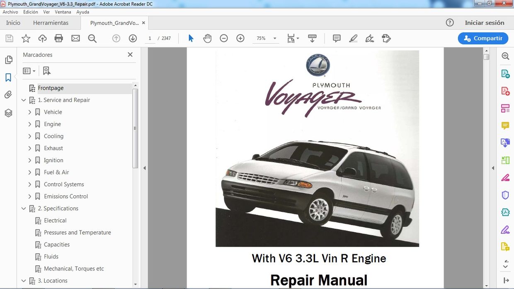
Task: Go to next page arrow
Action: pos(133,38)
